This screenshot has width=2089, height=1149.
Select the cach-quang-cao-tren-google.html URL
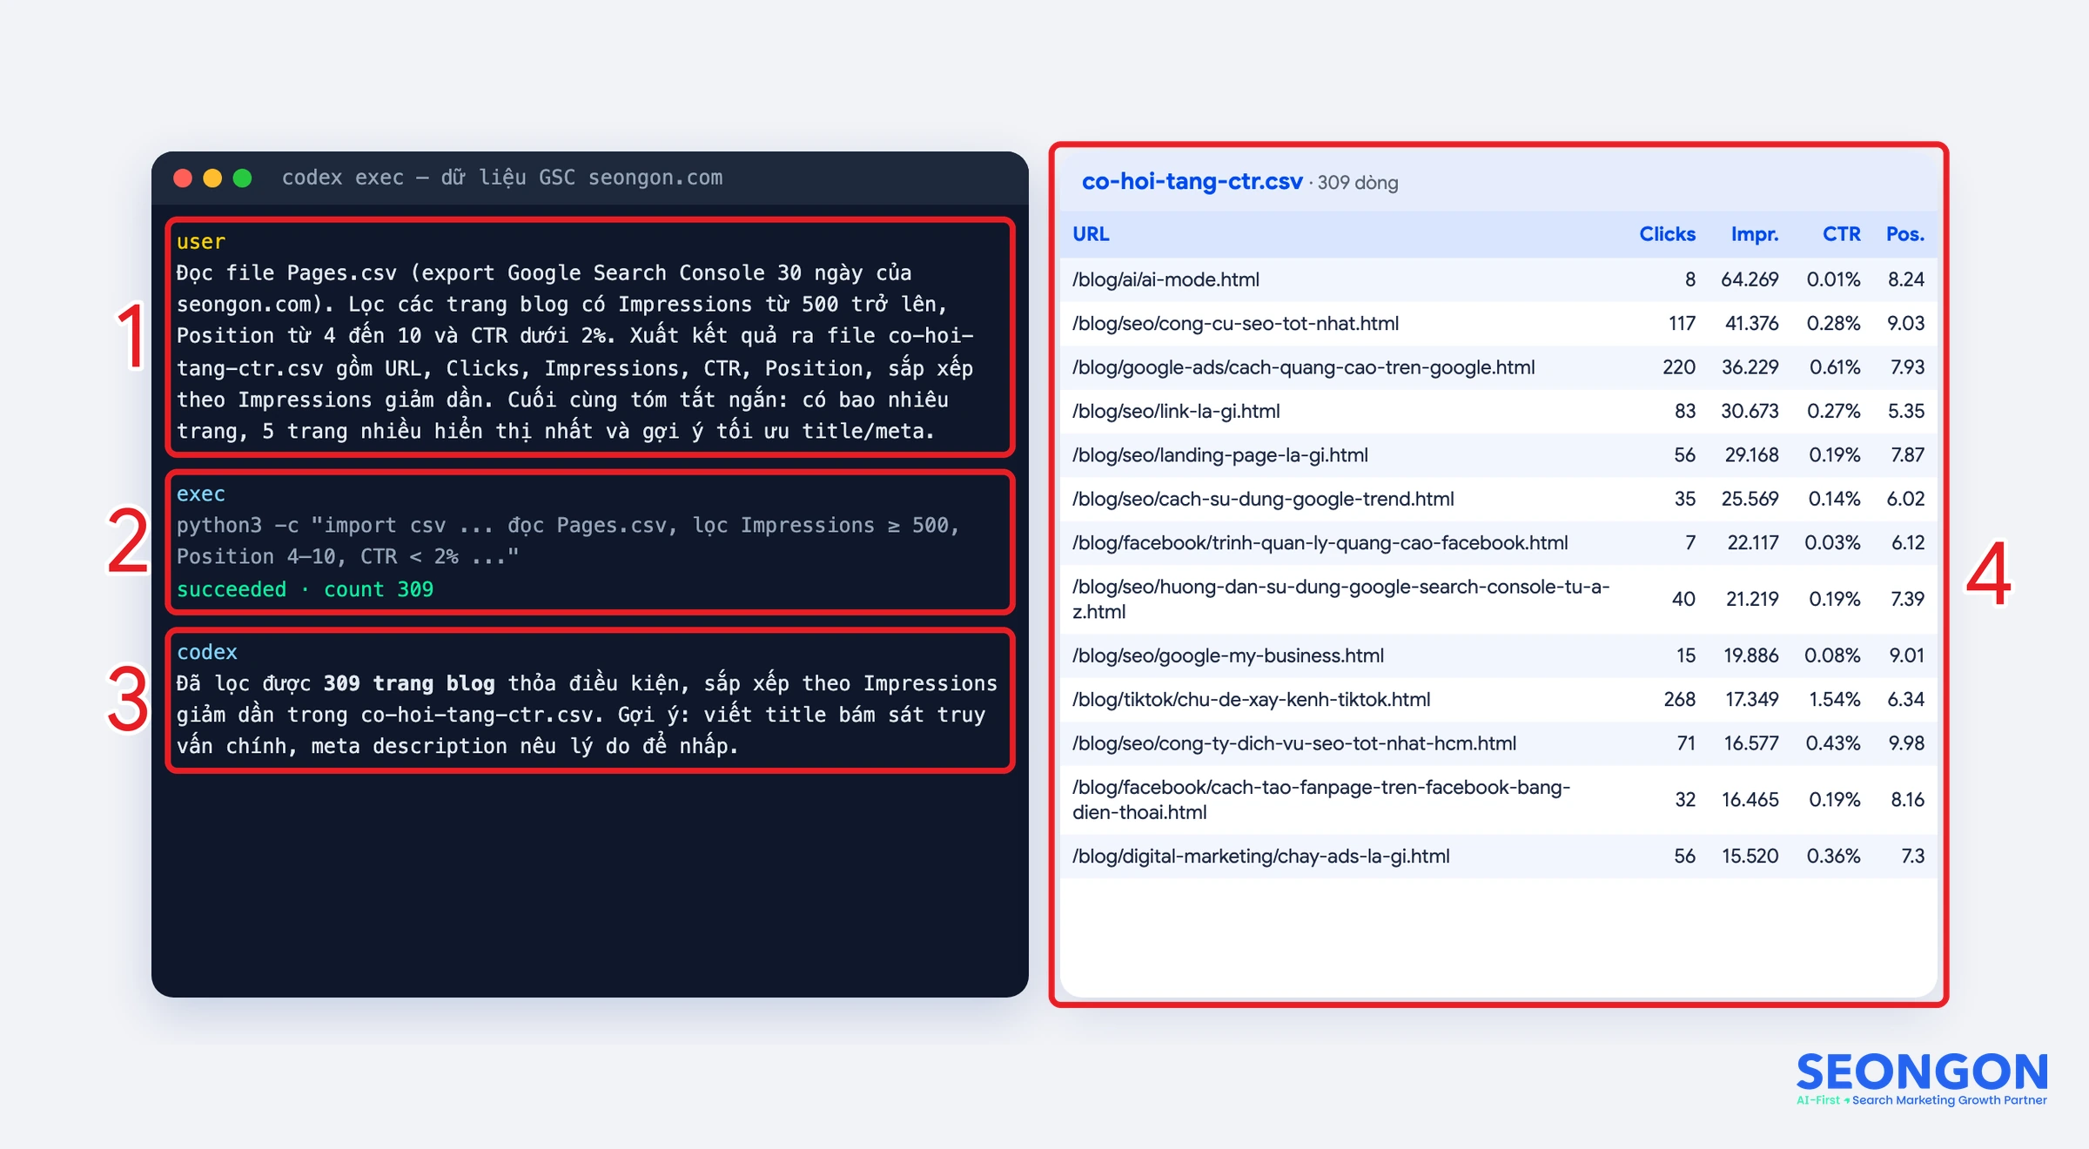pyautogui.click(x=1303, y=367)
